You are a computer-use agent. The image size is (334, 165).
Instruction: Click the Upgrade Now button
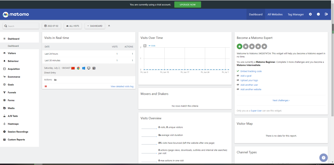[188, 5]
